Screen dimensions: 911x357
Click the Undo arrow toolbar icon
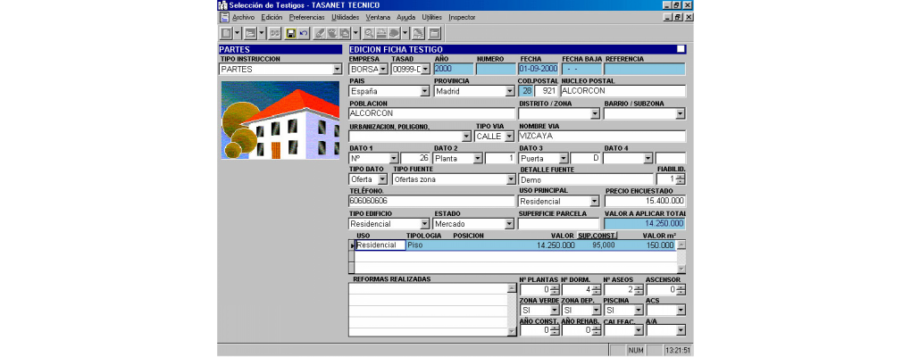click(304, 33)
